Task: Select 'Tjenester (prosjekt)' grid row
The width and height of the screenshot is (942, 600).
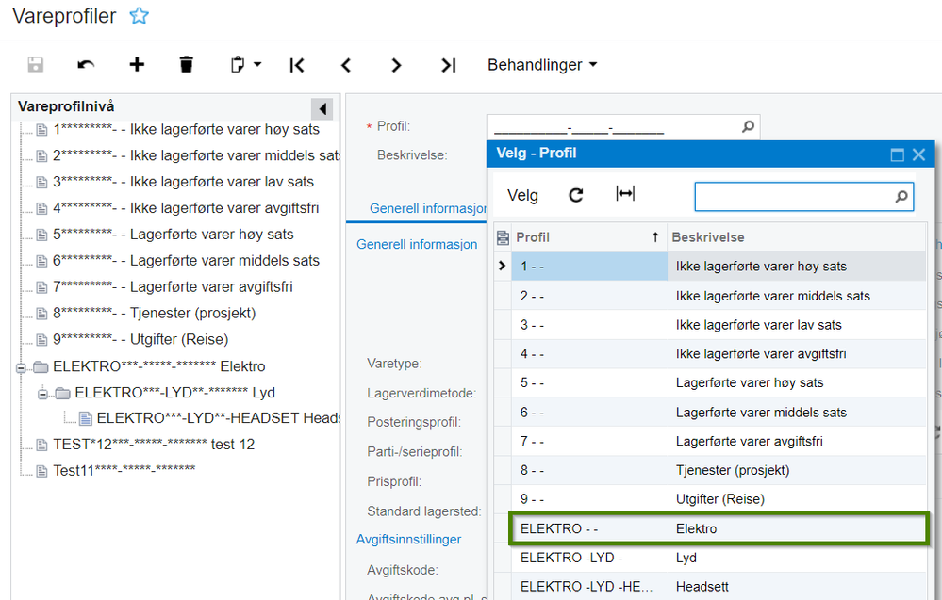Action: tap(709, 470)
